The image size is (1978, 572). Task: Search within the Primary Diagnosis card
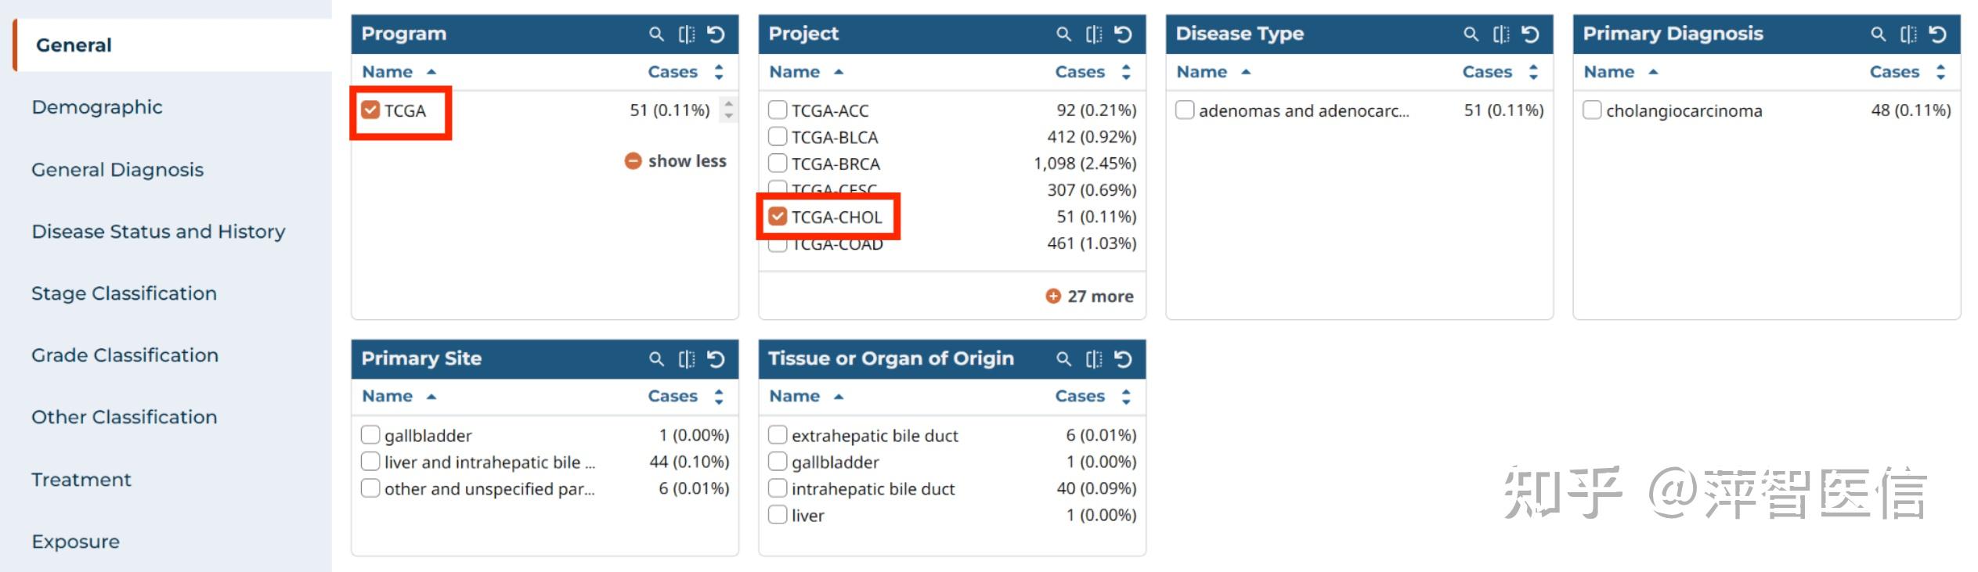tap(1878, 34)
